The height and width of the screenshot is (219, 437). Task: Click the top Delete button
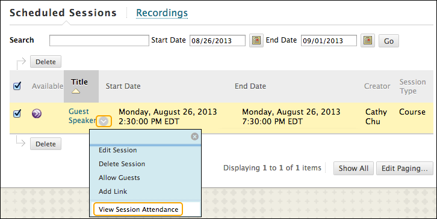(46, 62)
